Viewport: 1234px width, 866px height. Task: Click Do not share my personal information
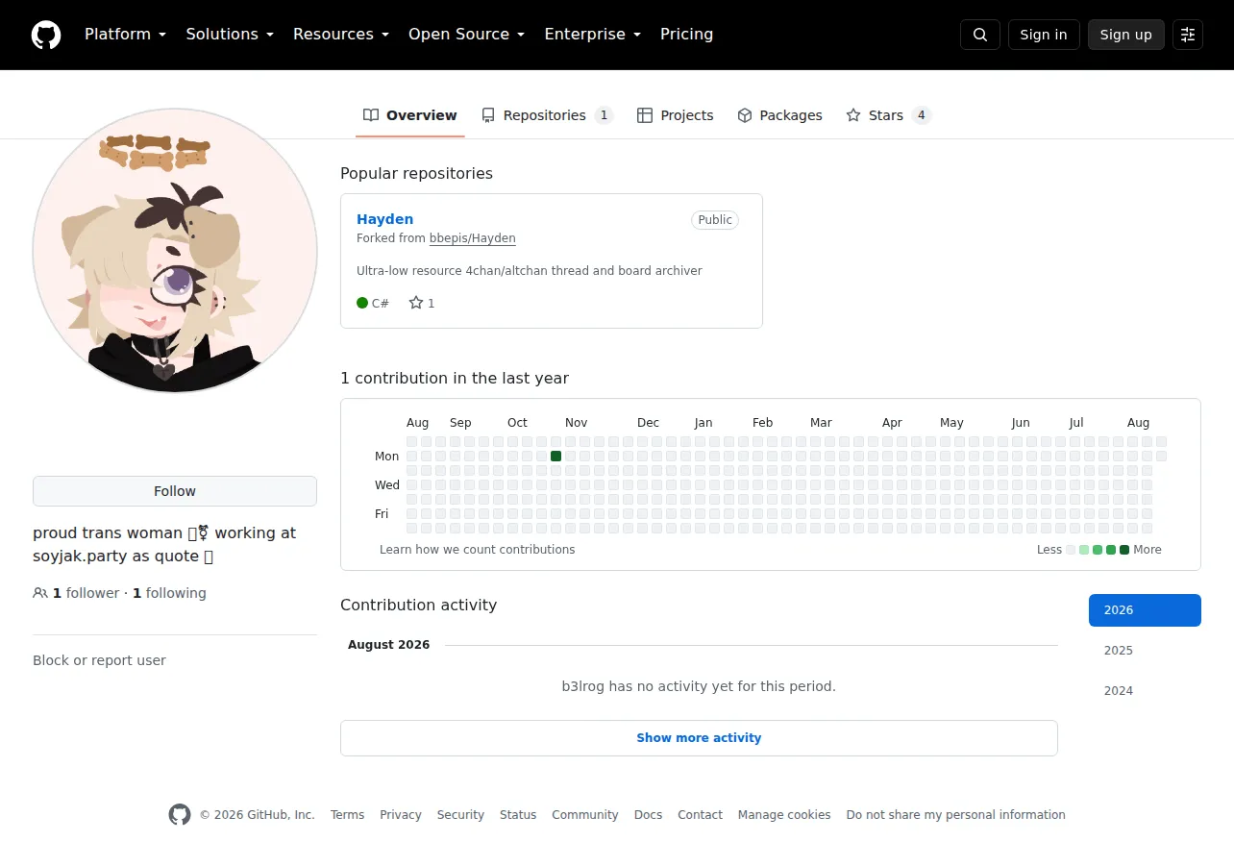tap(956, 815)
